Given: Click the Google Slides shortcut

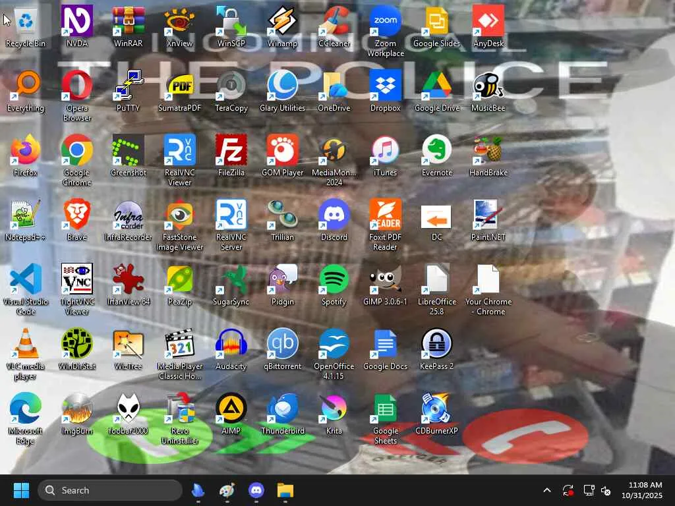Looking at the screenshot, I should tap(436, 26).
